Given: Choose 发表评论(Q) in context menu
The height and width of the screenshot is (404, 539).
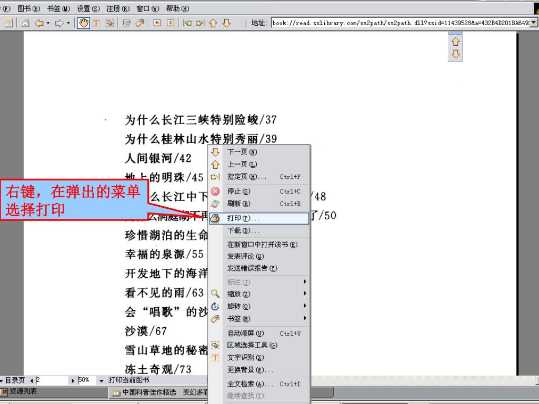Looking at the screenshot, I should click(259, 256).
